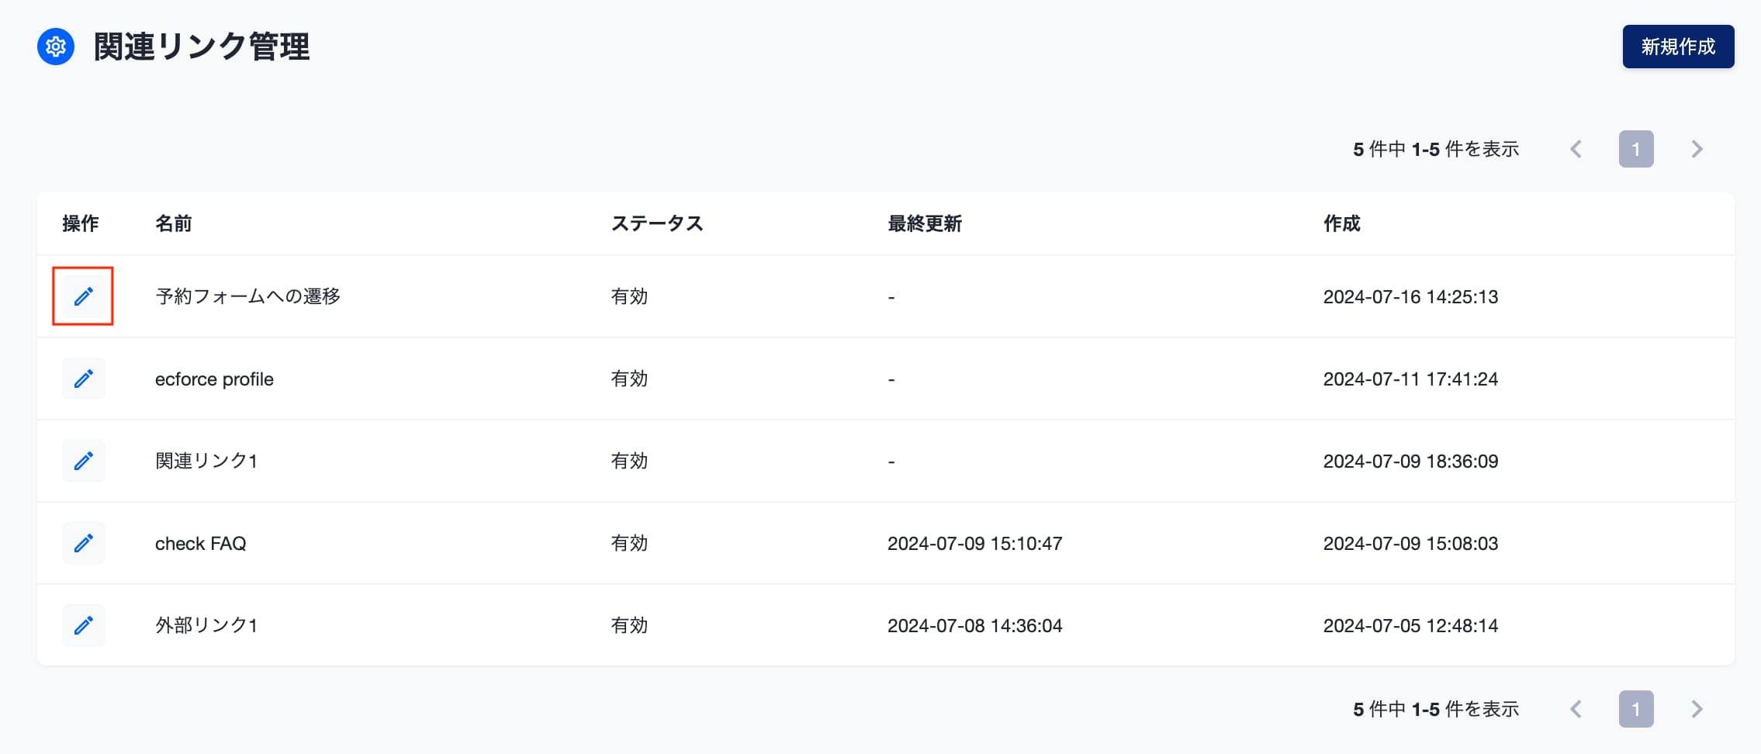The height and width of the screenshot is (754, 1761).
Task: Select the name 予約フォームへの遷移
Action: [x=248, y=296]
